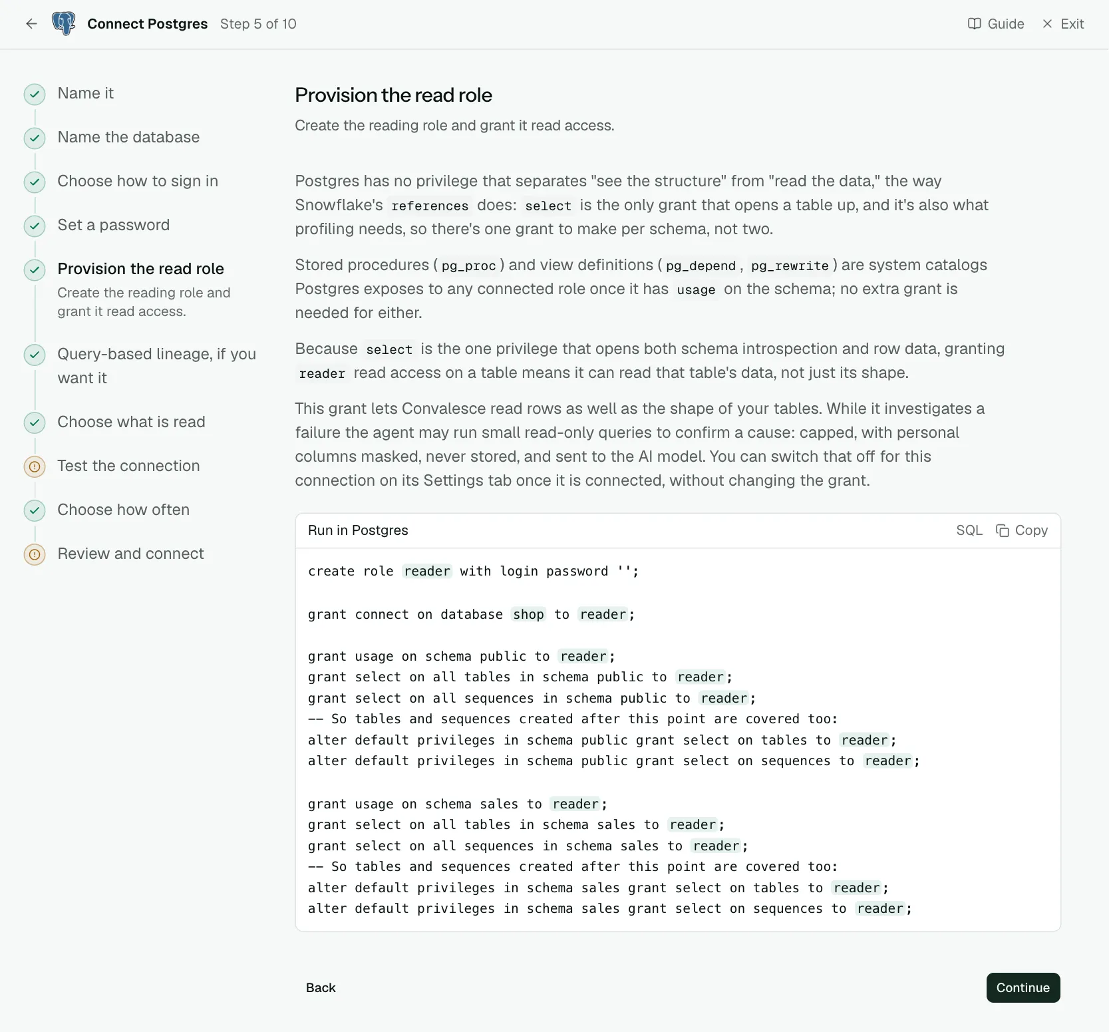Jump to the Test the connection step
The image size is (1109, 1032).
pos(129,466)
